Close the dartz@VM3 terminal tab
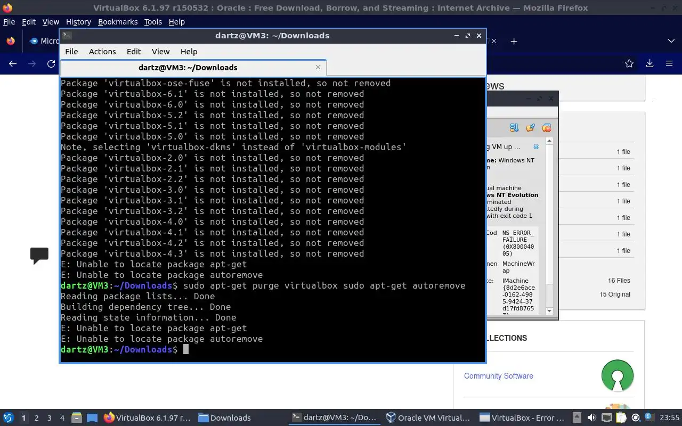The height and width of the screenshot is (426, 682). click(x=318, y=67)
